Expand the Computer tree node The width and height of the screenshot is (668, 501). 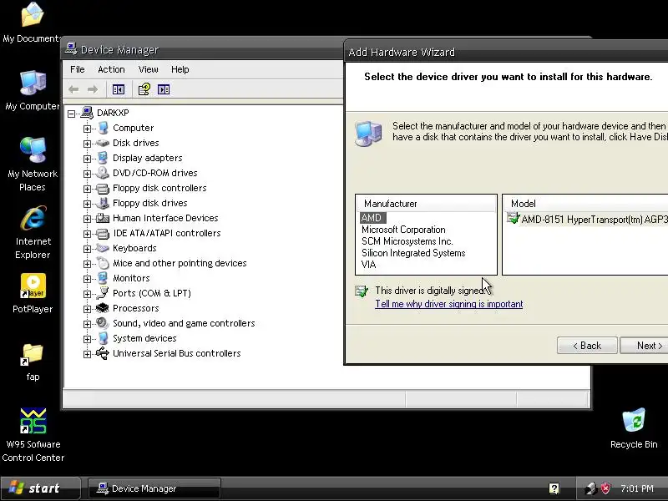[88, 129]
